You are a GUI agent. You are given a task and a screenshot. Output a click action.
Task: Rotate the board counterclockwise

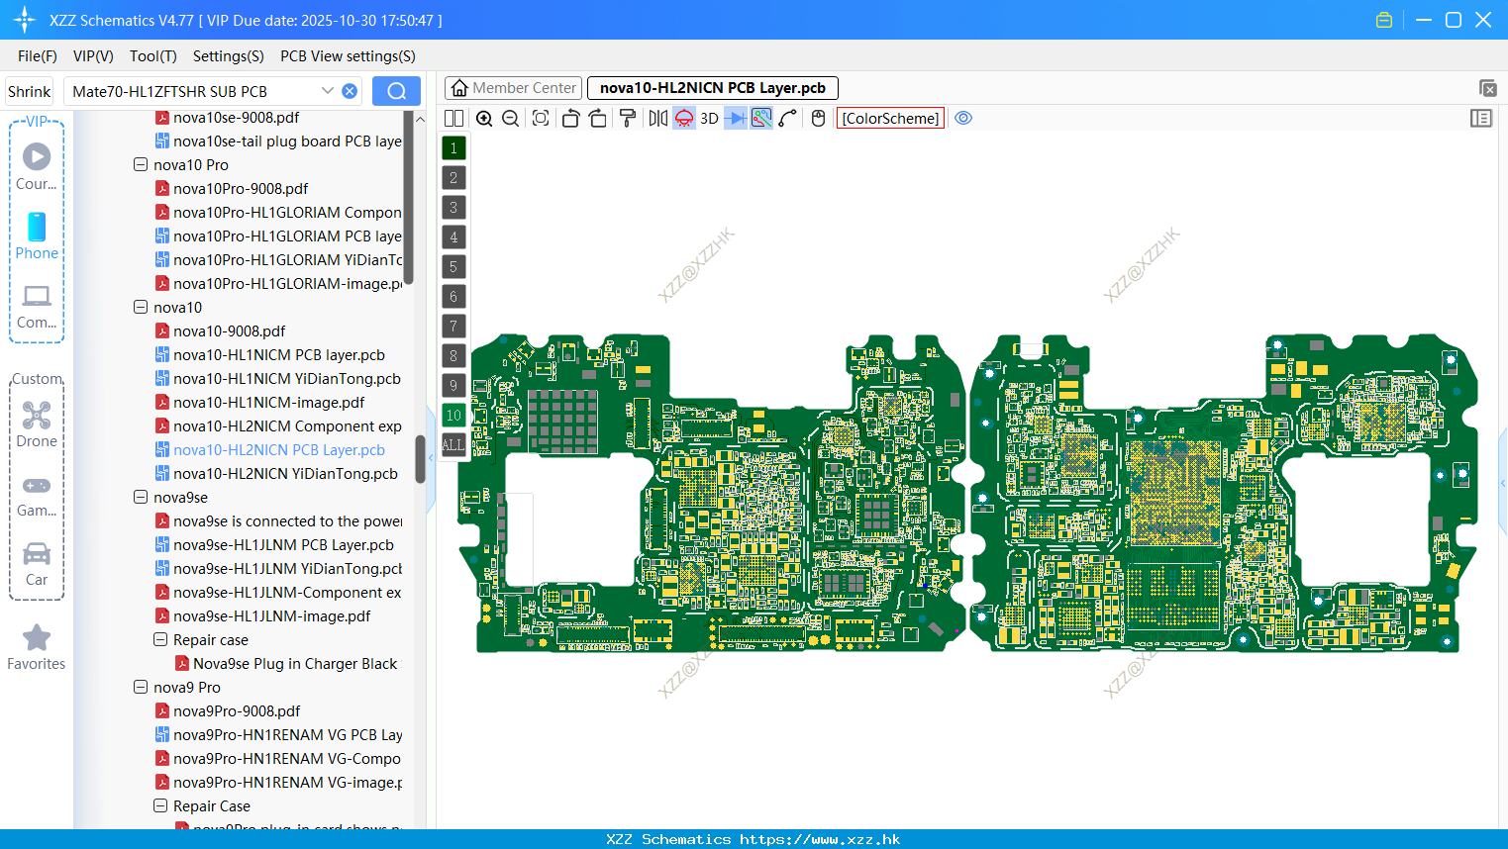pos(570,118)
